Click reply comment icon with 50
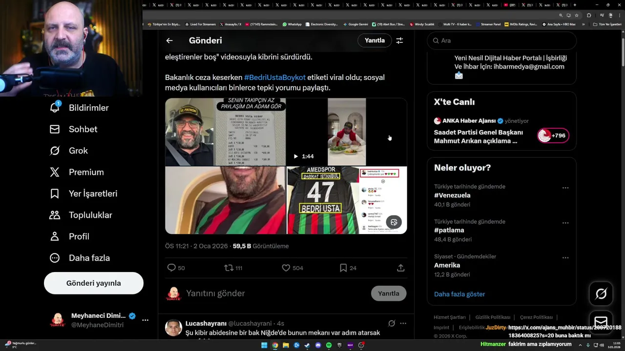This screenshot has width=625, height=351. [176, 268]
